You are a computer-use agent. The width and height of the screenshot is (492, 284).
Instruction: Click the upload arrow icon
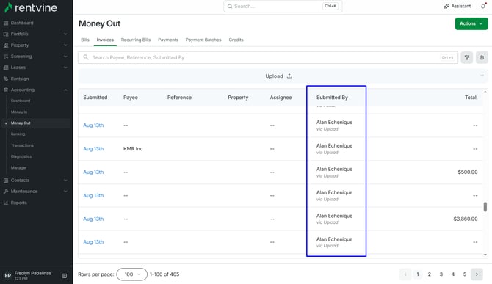coord(289,76)
